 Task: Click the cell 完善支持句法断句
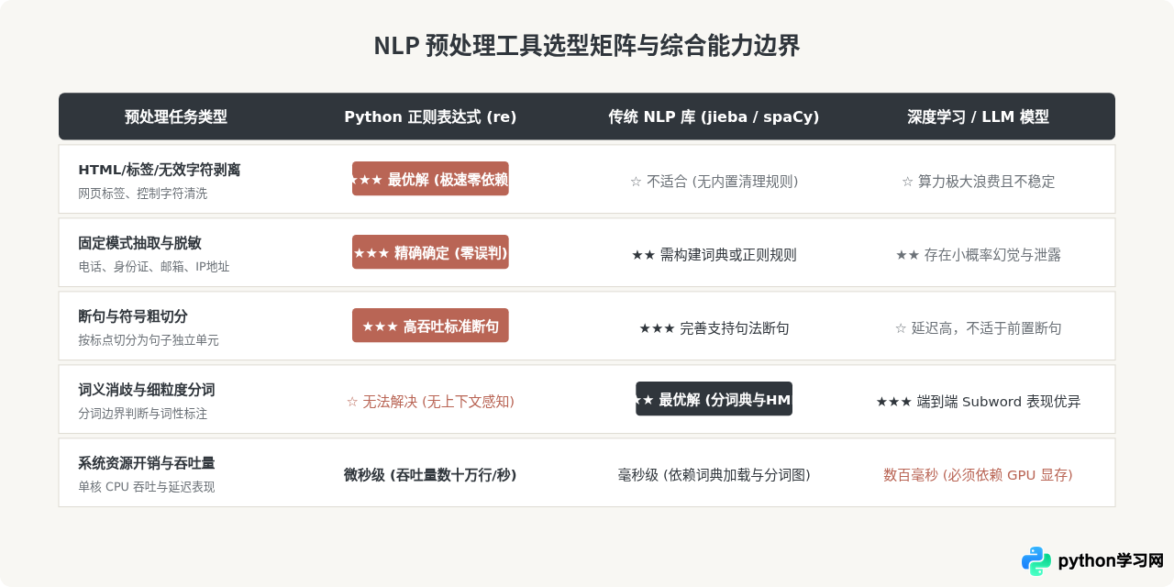pyautogui.click(x=714, y=328)
